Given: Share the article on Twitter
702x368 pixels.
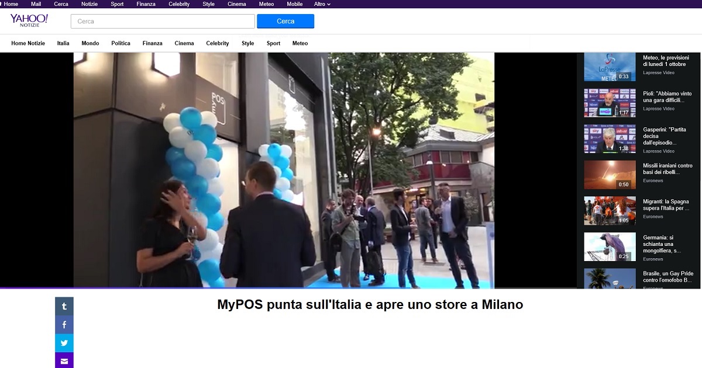Looking at the screenshot, I should tap(64, 343).
